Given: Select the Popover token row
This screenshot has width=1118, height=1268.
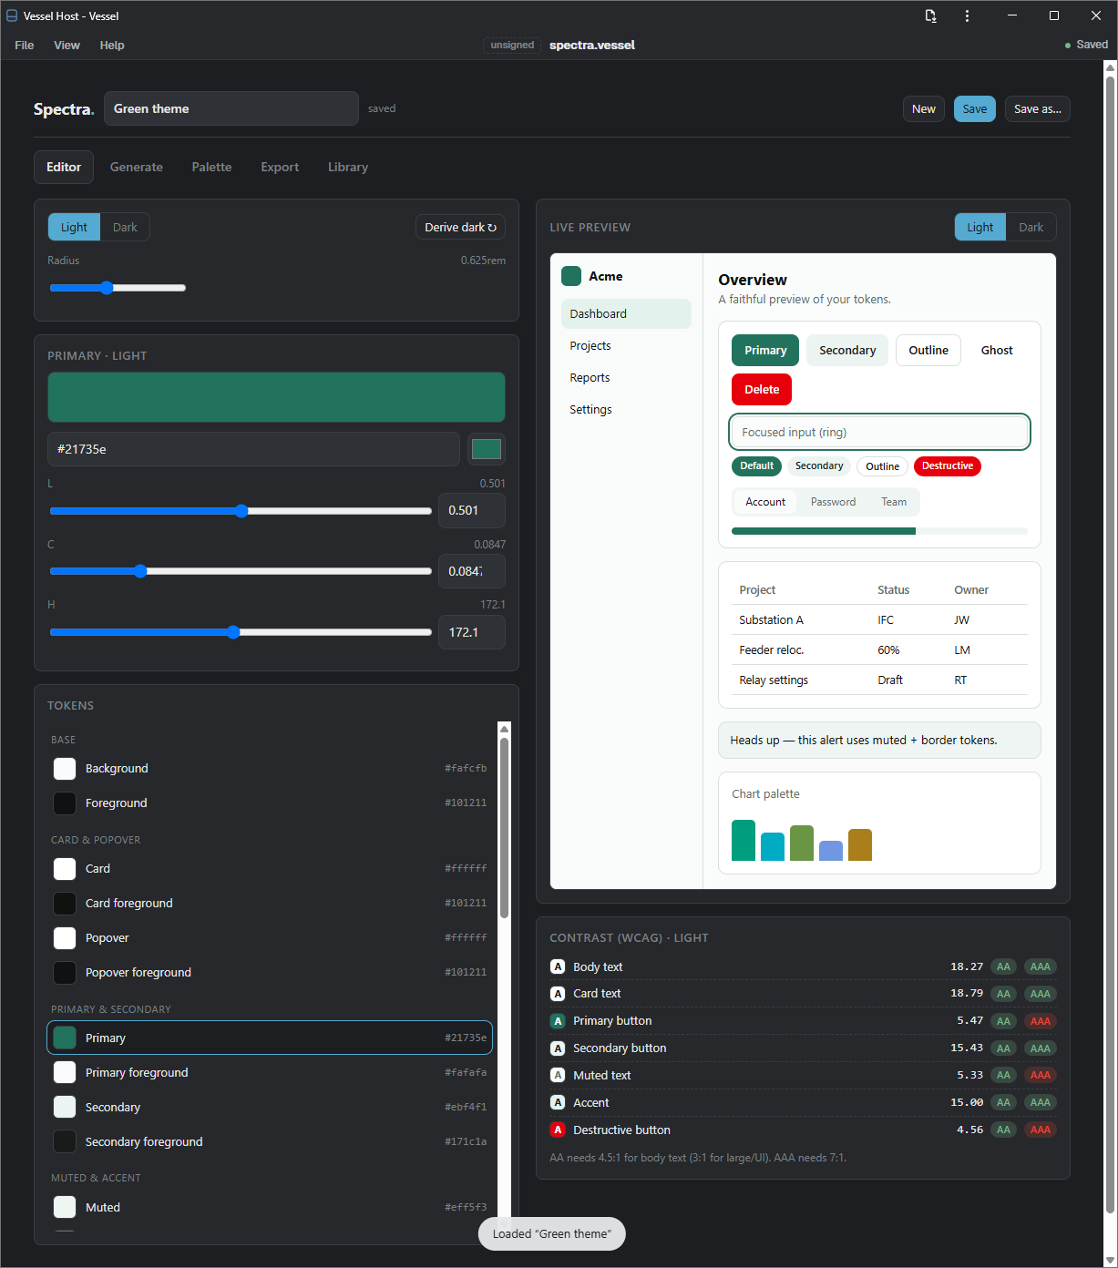Looking at the screenshot, I should click(270, 938).
